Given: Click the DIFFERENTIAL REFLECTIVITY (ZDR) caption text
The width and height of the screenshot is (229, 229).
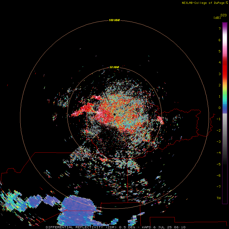Looking at the screenshot, I should 81,227.
